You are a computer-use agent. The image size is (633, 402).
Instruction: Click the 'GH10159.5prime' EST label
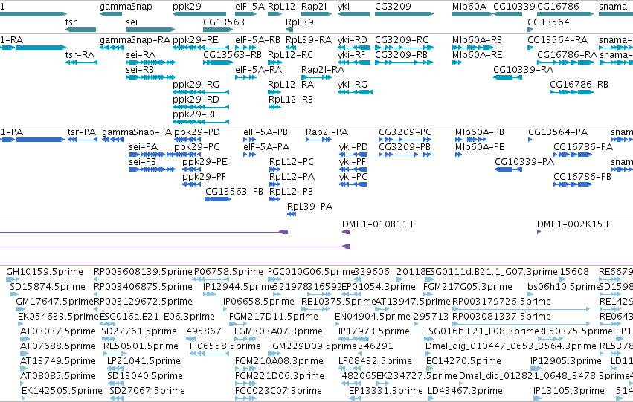click(x=45, y=272)
